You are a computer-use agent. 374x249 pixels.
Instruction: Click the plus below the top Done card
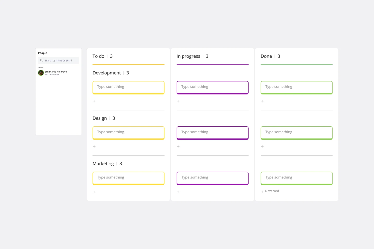[x=262, y=101]
